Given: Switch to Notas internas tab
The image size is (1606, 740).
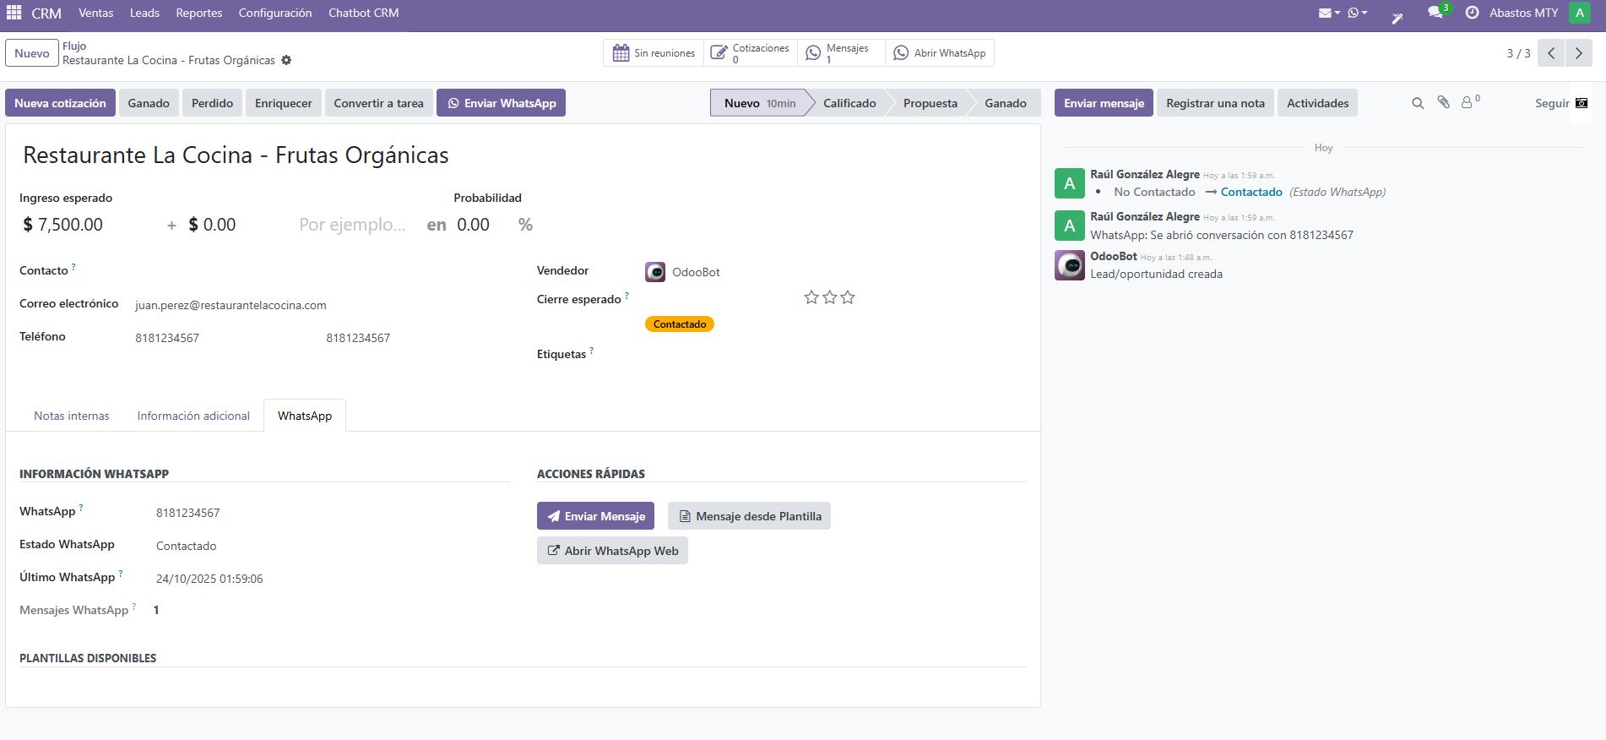Looking at the screenshot, I should click(x=72, y=416).
